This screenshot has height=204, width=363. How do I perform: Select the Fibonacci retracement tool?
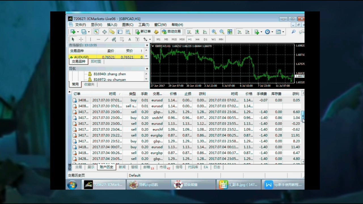click(x=122, y=39)
